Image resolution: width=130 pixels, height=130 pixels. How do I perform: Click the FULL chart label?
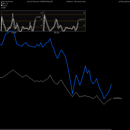(x=57, y=33)
